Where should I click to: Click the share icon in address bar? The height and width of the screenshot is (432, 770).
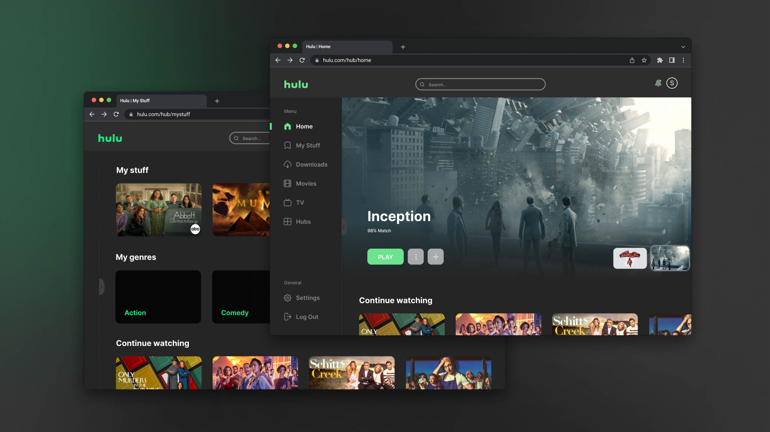pyautogui.click(x=632, y=60)
